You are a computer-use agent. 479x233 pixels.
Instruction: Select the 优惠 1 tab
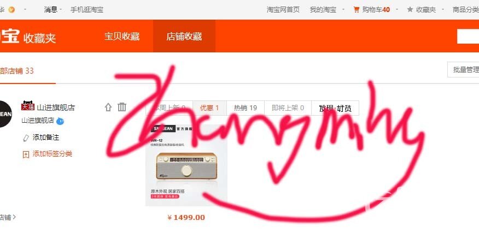pos(209,108)
